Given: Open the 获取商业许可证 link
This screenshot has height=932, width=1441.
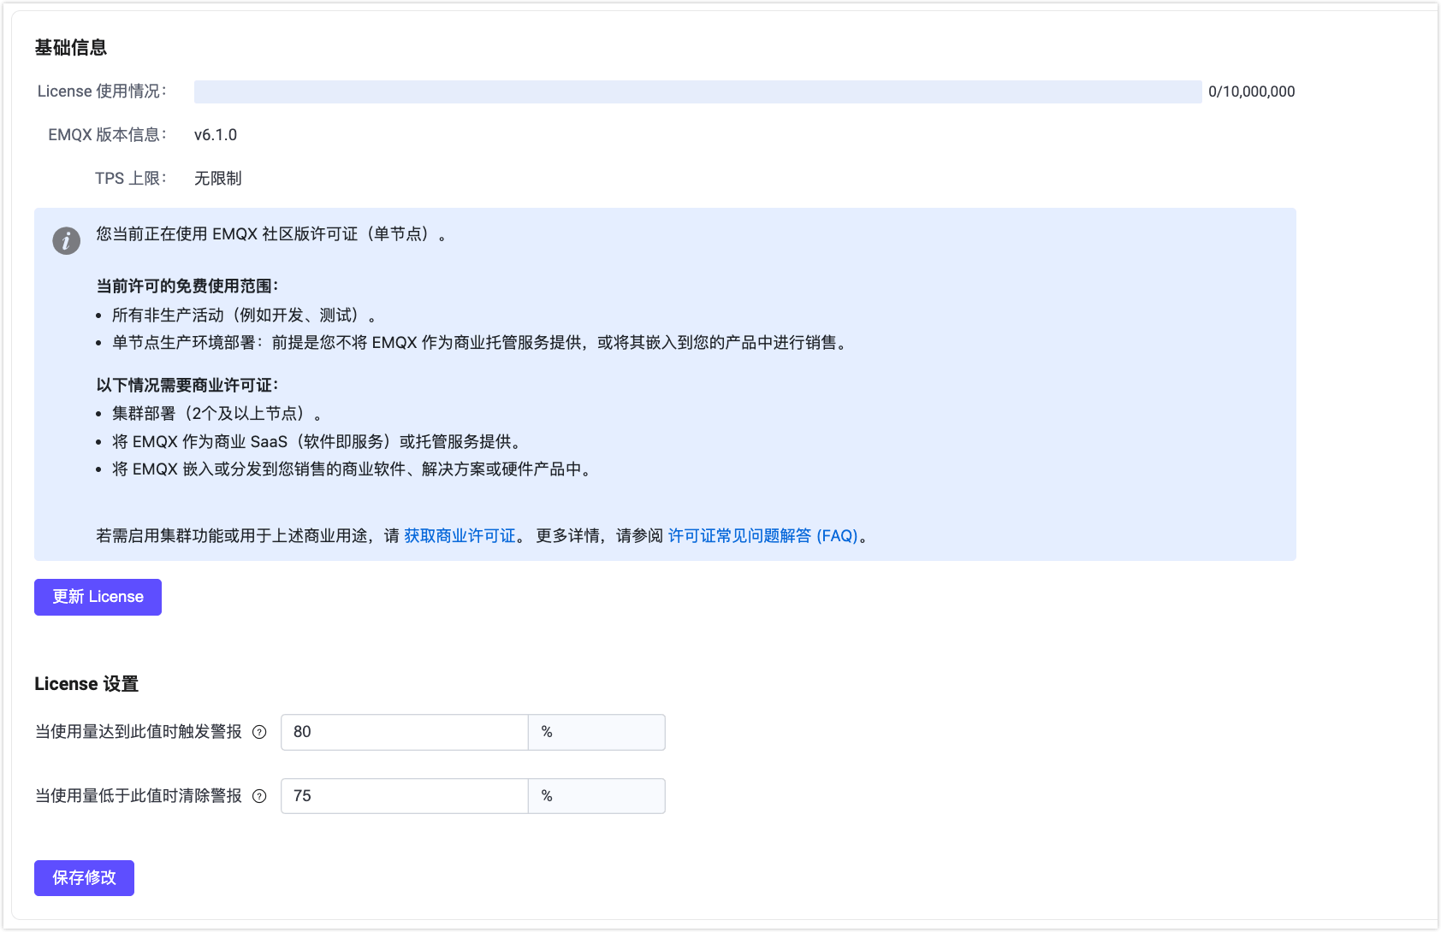Looking at the screenshot, I should tap(460, 536).
